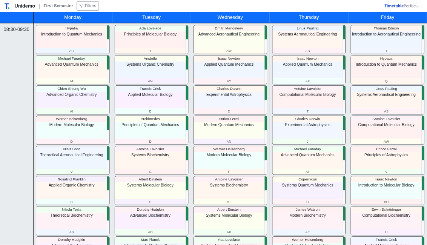Screen dimensions: 427x245
Task: Open Enrico Fermi Principles of Astrophysics card
Action: pyautogui.click(x=387, y=160)
